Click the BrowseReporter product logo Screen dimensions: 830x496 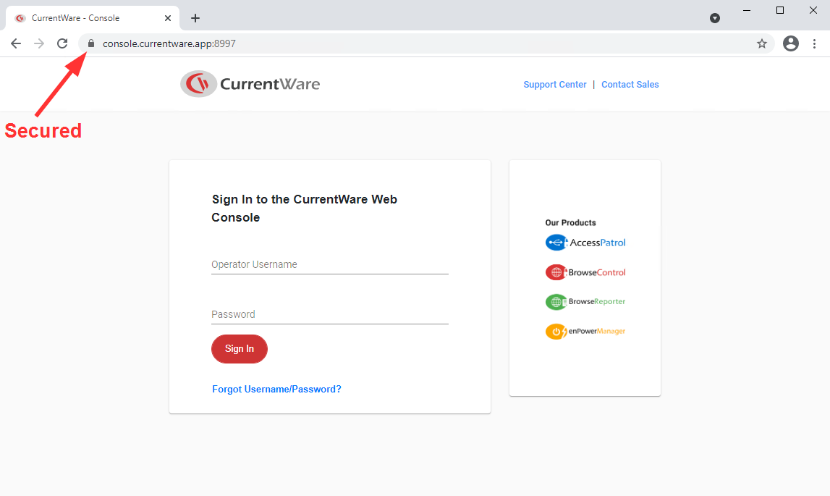coord(585,301)
